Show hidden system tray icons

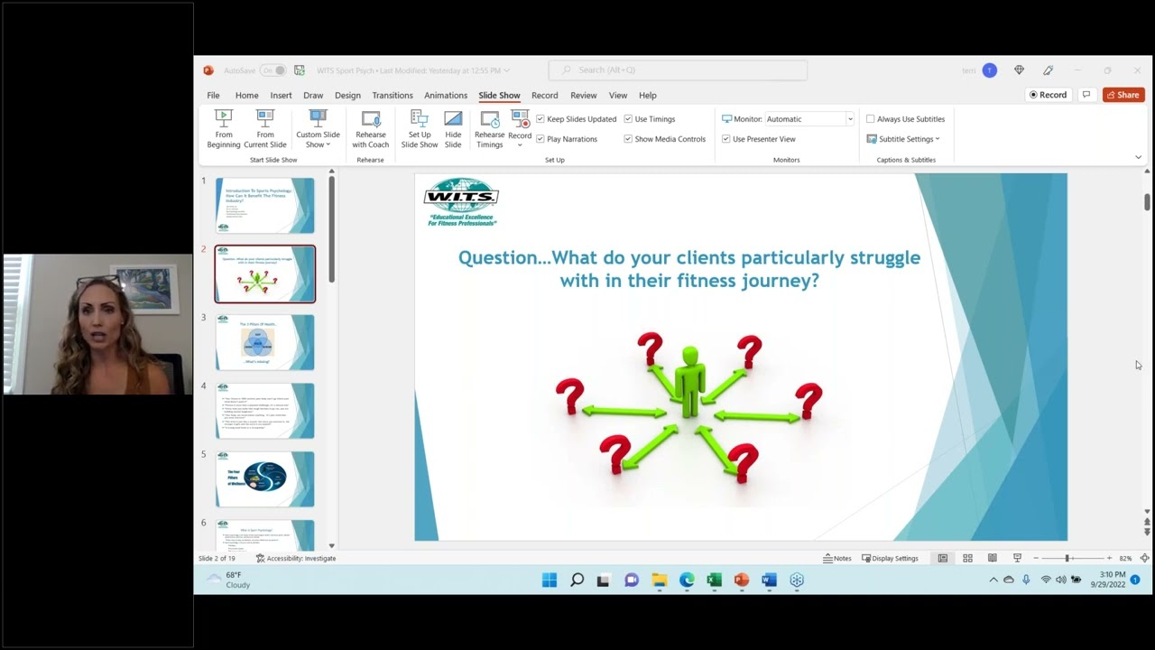993,580
